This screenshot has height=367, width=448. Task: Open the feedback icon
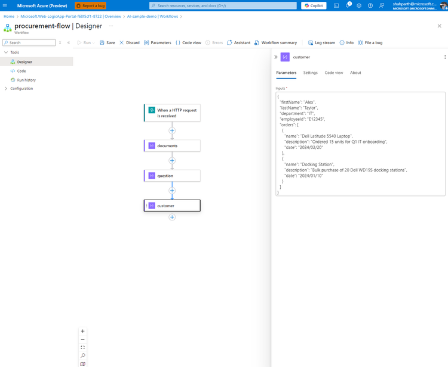382,6
